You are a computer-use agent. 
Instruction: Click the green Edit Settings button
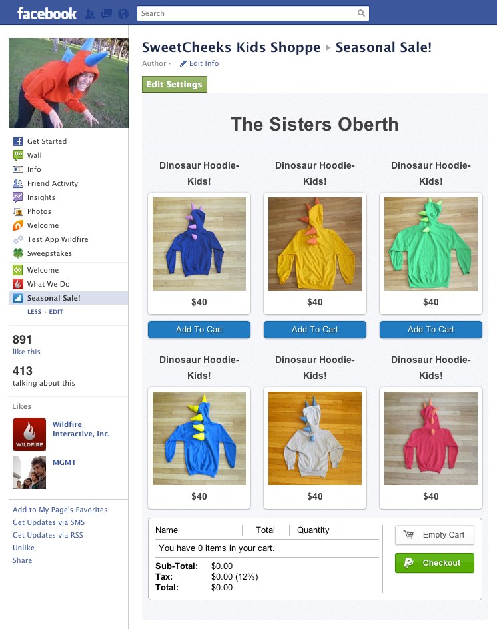click(x=175, y=84)
